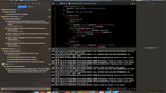Hide the debug area
Viewport: 166px width, 93px height.
click(53, 49)
